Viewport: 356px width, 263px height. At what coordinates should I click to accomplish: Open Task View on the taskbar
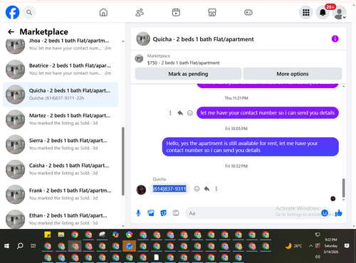click(33, 246)
